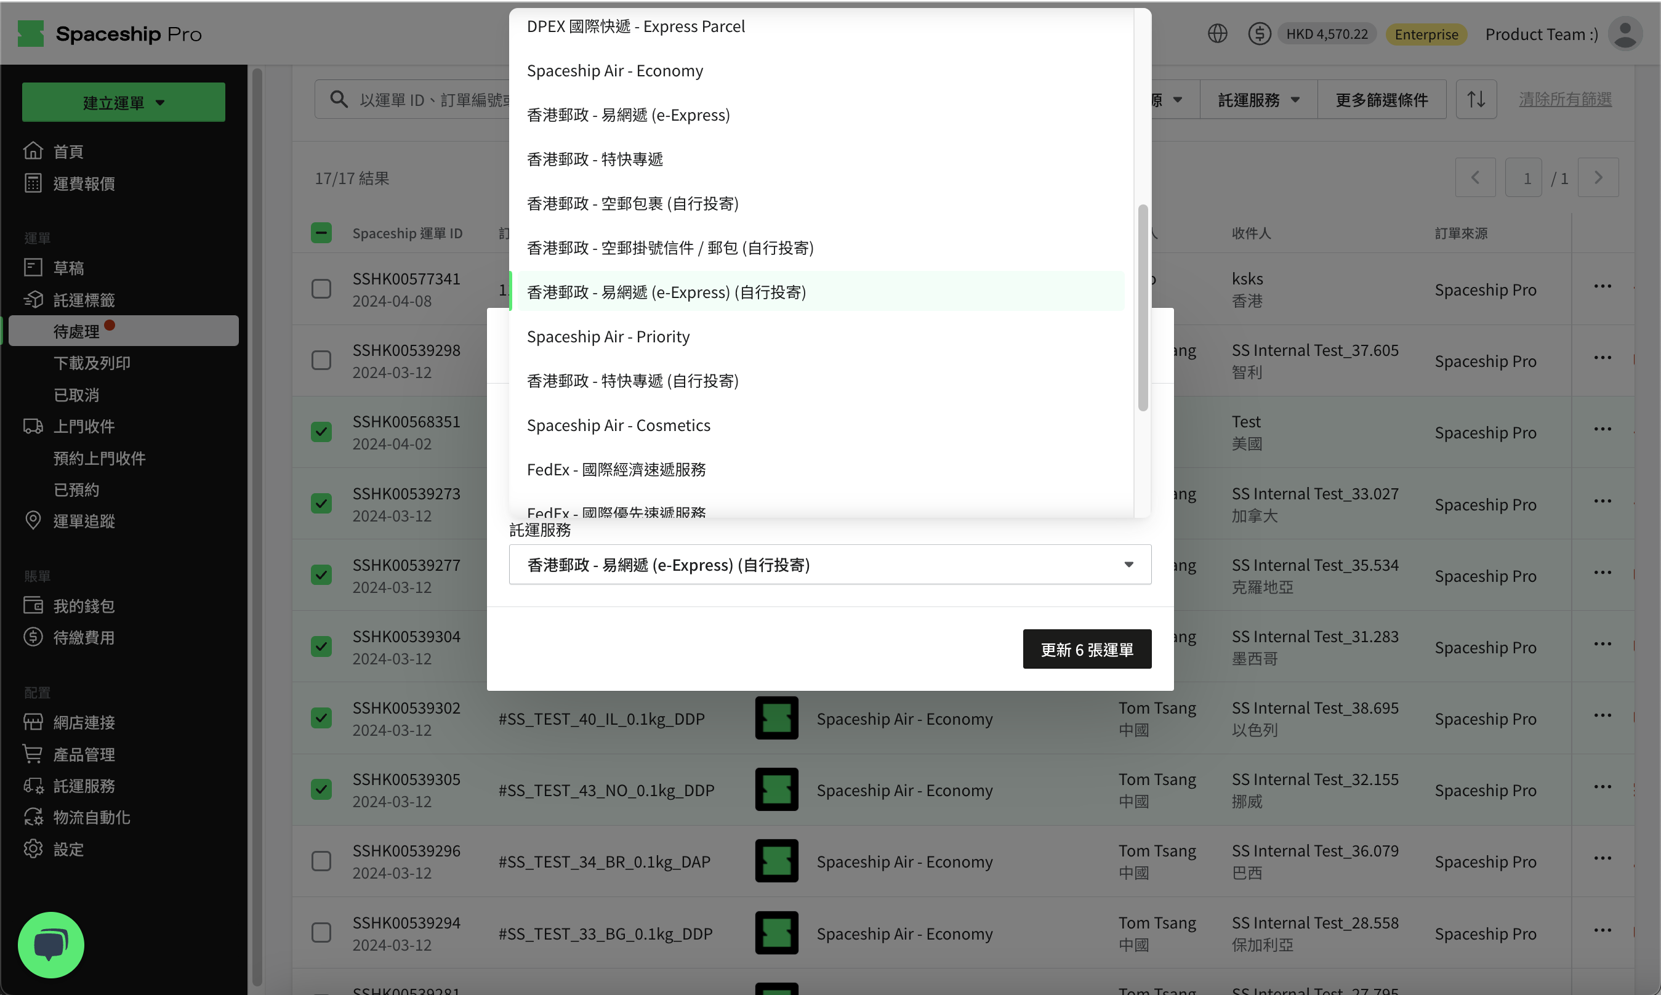Screen dimensions: 1661x995
Task: Open more actions for SSHK00539302 row
Action: coord(1603,715)
